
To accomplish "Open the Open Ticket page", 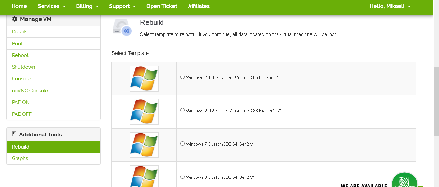I will (162, 6).
